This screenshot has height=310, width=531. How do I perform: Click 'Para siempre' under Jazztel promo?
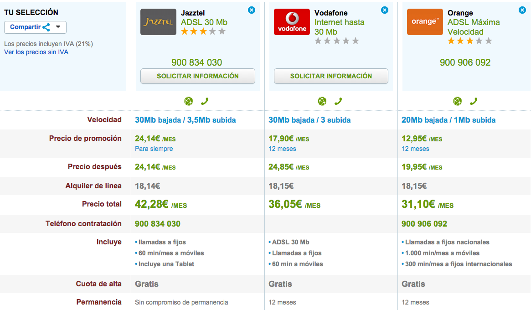154,149
